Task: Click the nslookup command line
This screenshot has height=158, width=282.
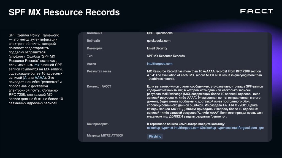Action: [205, 128]
